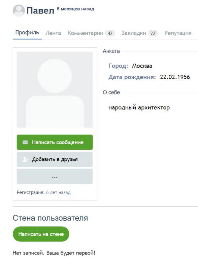The image size is (198, 269).
Task: Click the birth date 22.02.1956
Action: 175,77
